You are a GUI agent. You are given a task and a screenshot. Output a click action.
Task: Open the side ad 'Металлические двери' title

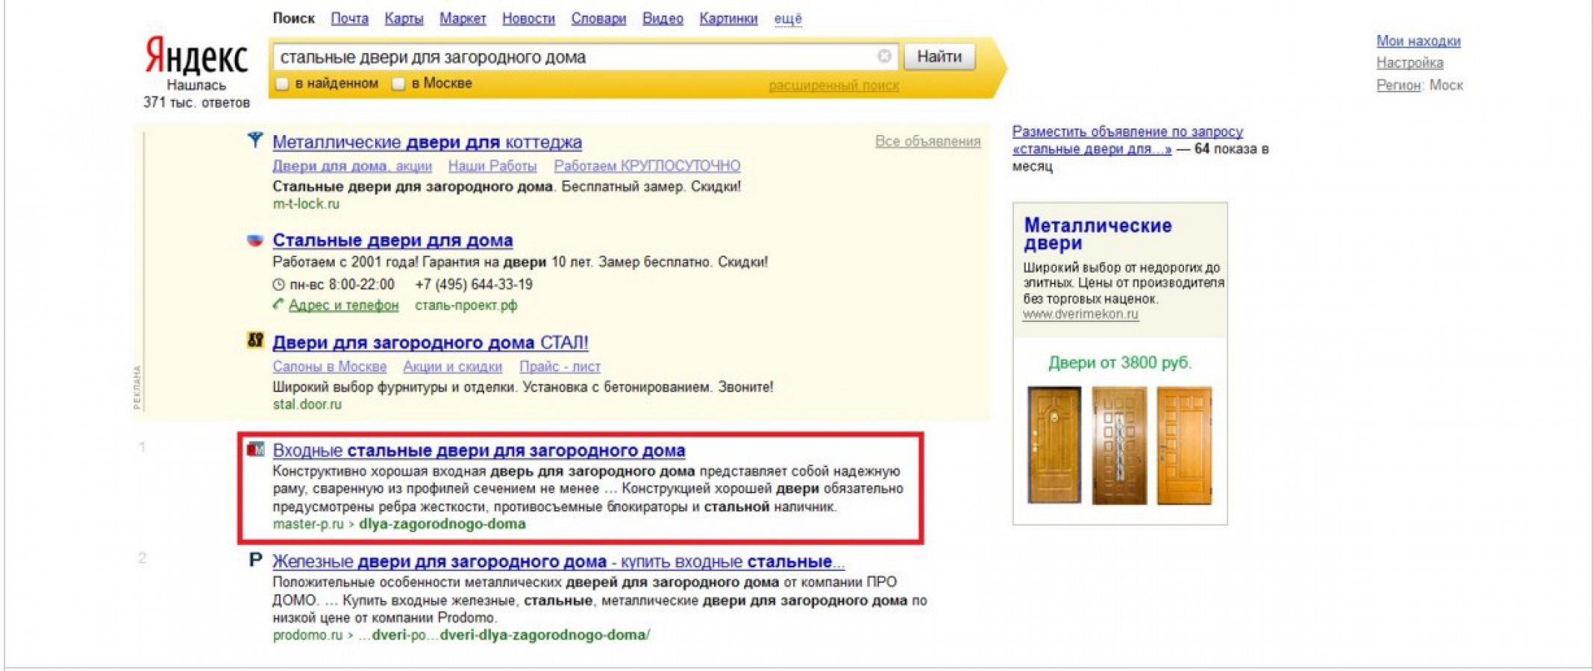coord(1098,234)
